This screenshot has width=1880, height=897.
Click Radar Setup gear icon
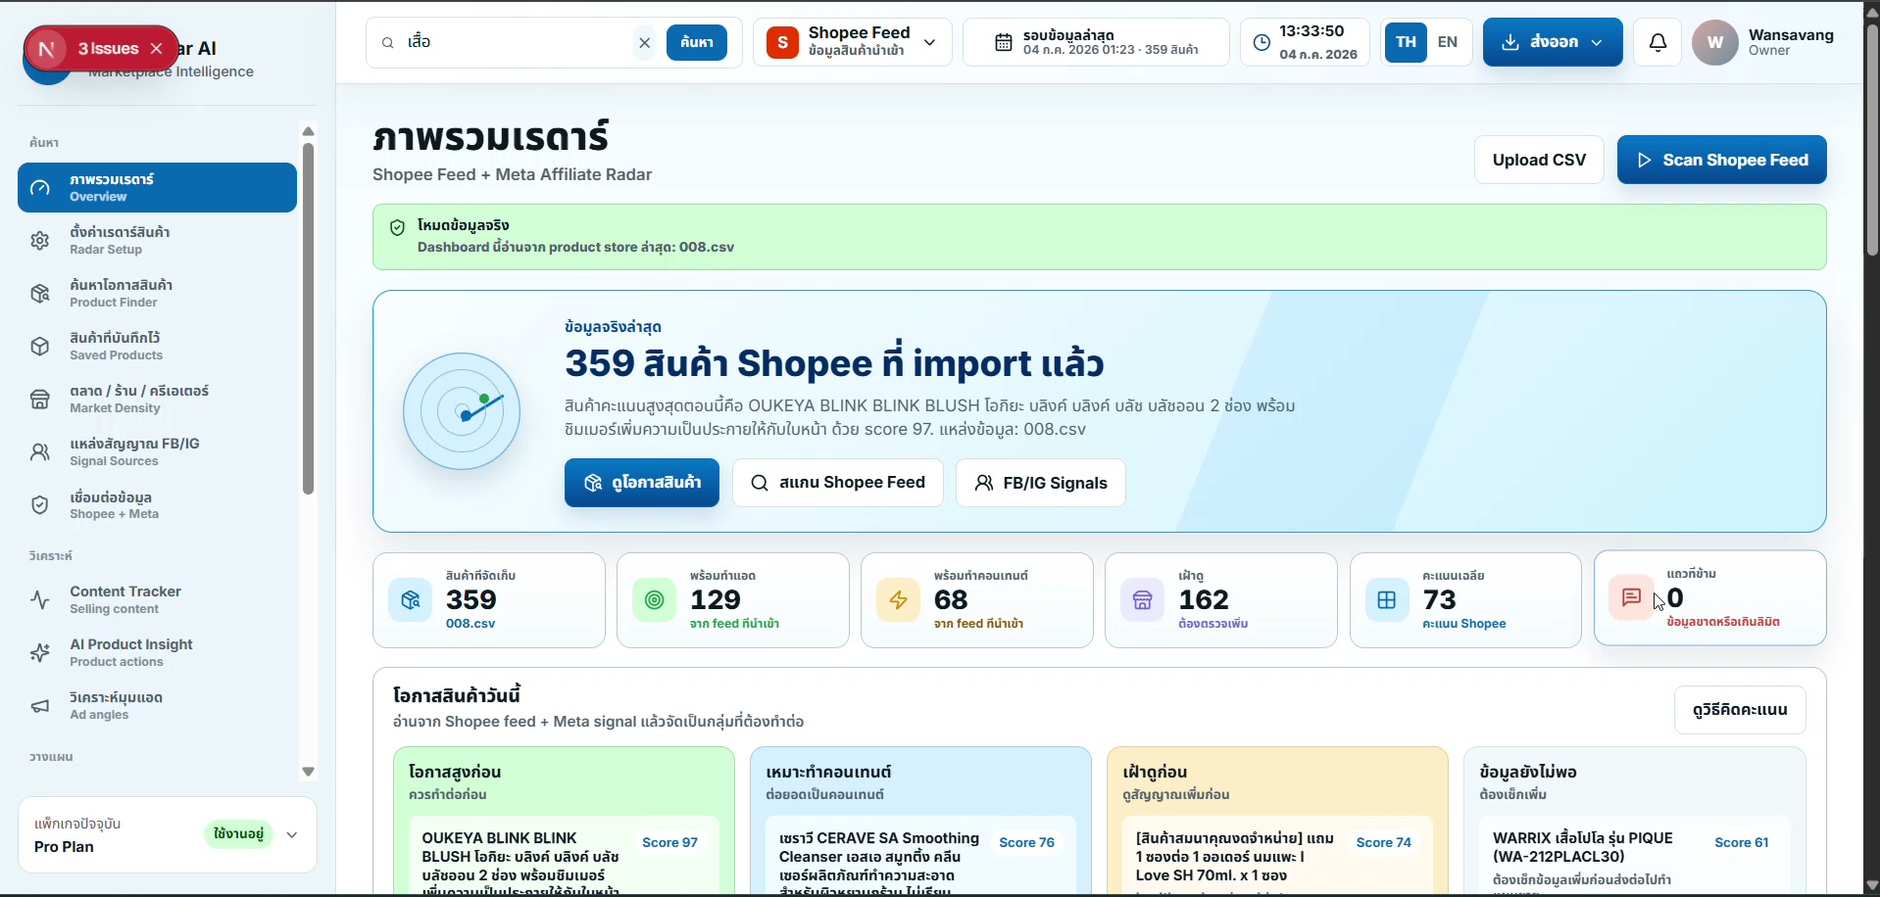click(40, 240)
